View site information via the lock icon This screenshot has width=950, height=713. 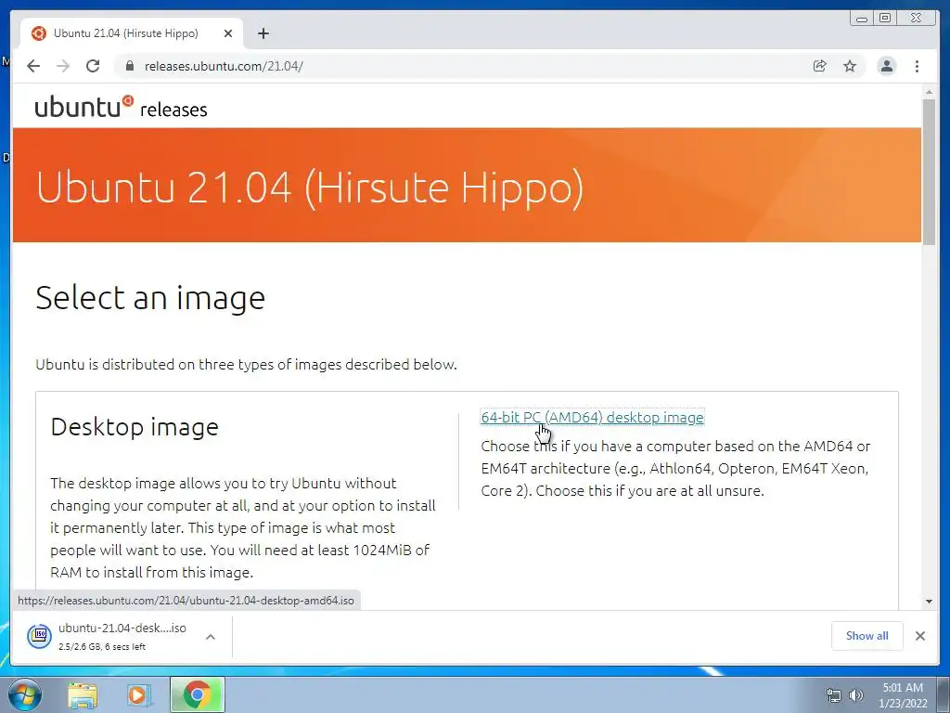[x=129, y=66]
